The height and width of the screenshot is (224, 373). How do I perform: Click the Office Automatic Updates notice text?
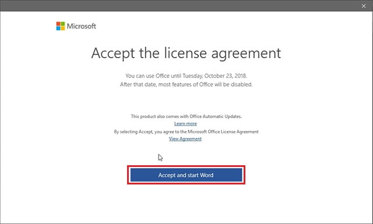pos(186,116)
